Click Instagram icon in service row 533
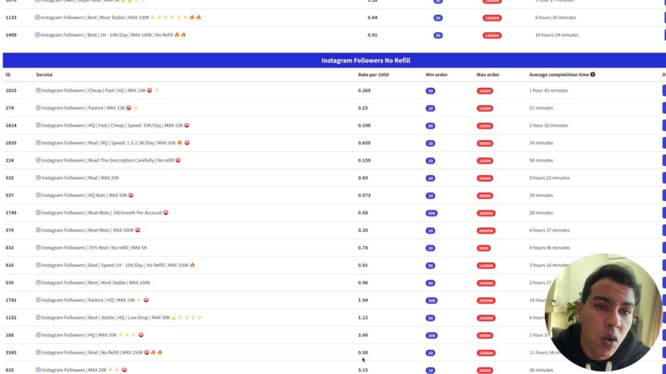 pyautogui.click(x=38, y=178)
